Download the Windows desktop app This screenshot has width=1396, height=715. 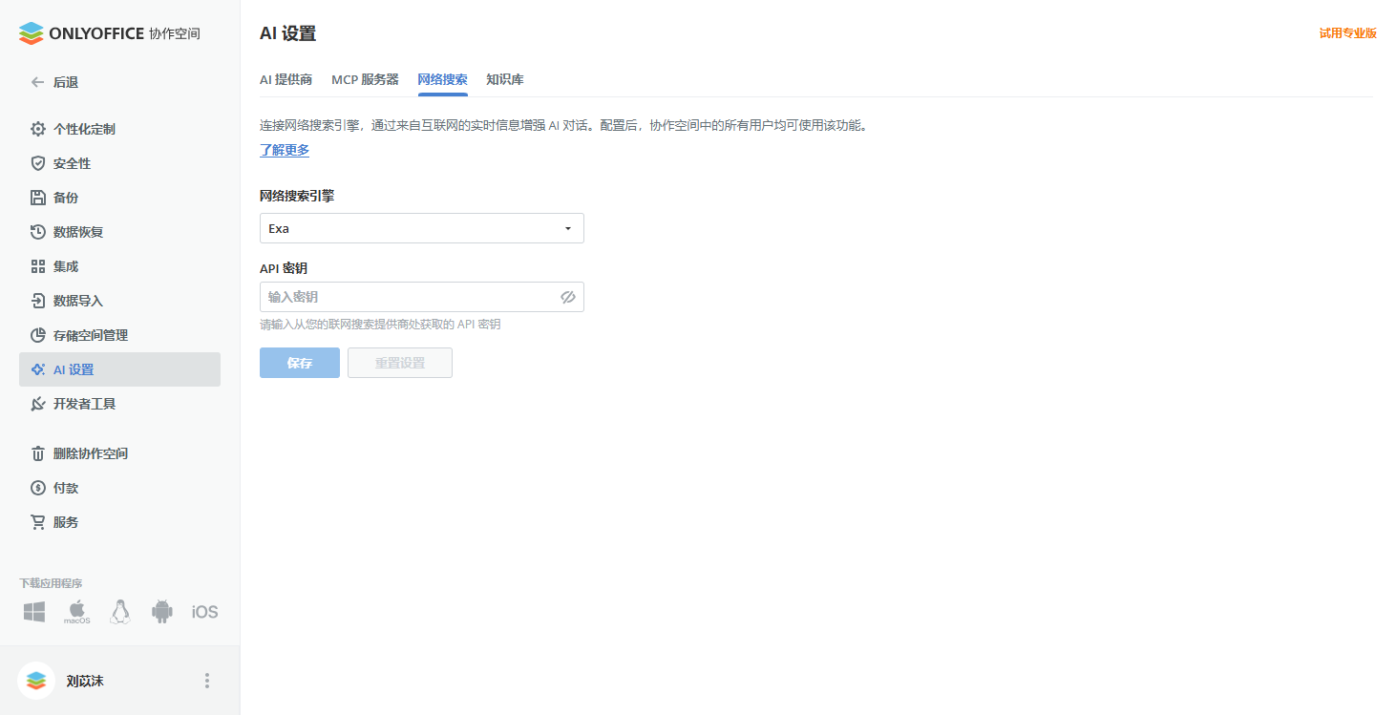[33, 611]
